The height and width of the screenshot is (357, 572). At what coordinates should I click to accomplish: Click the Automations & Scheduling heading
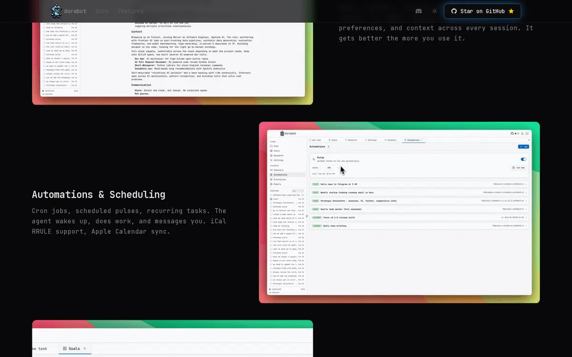point(99,194)
